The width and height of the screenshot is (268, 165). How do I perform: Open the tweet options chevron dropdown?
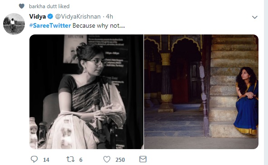(255, 17)
